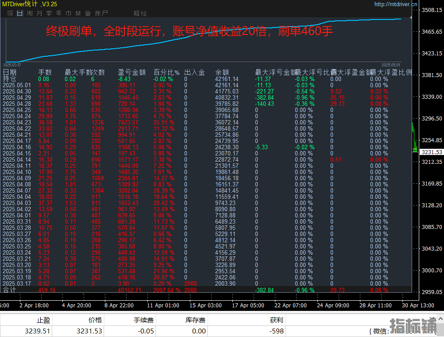The height and width of the screenshot is (337, 444).
Task: Click the balance value 2003.90
Action: click(225, 283)
